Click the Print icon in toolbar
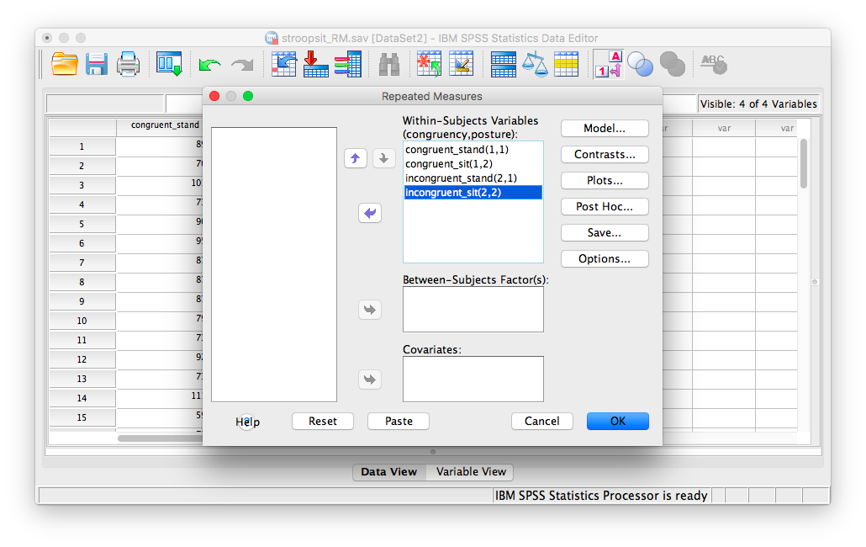This screenshot has height=547, width=866. 128,64
